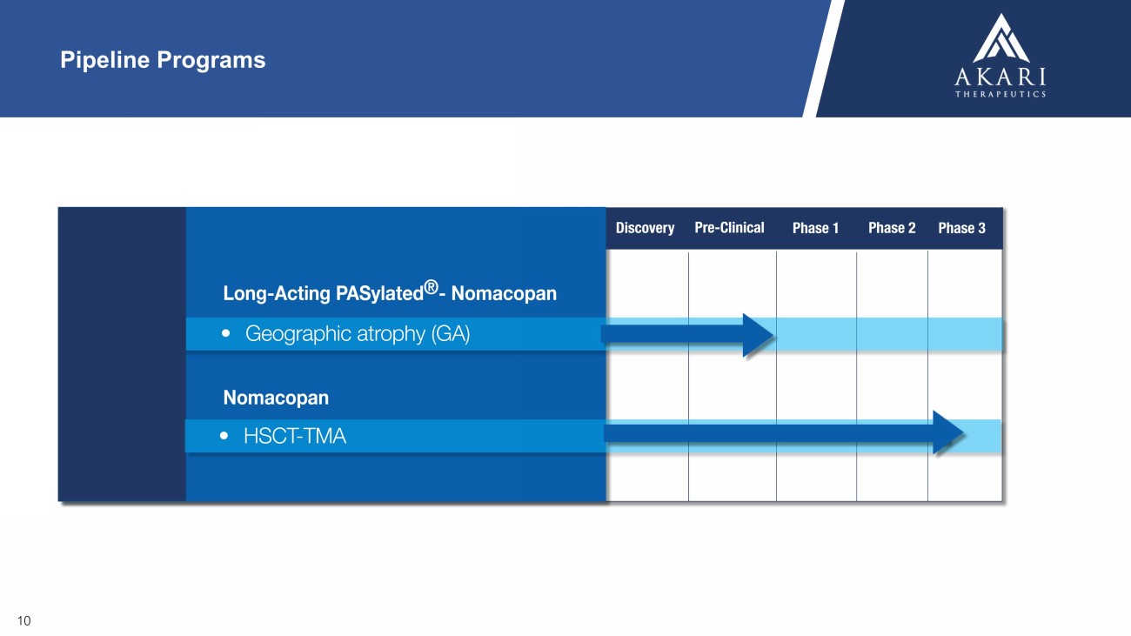
Task: Click the dark navy left panel of the table
Action: (122, 353)
